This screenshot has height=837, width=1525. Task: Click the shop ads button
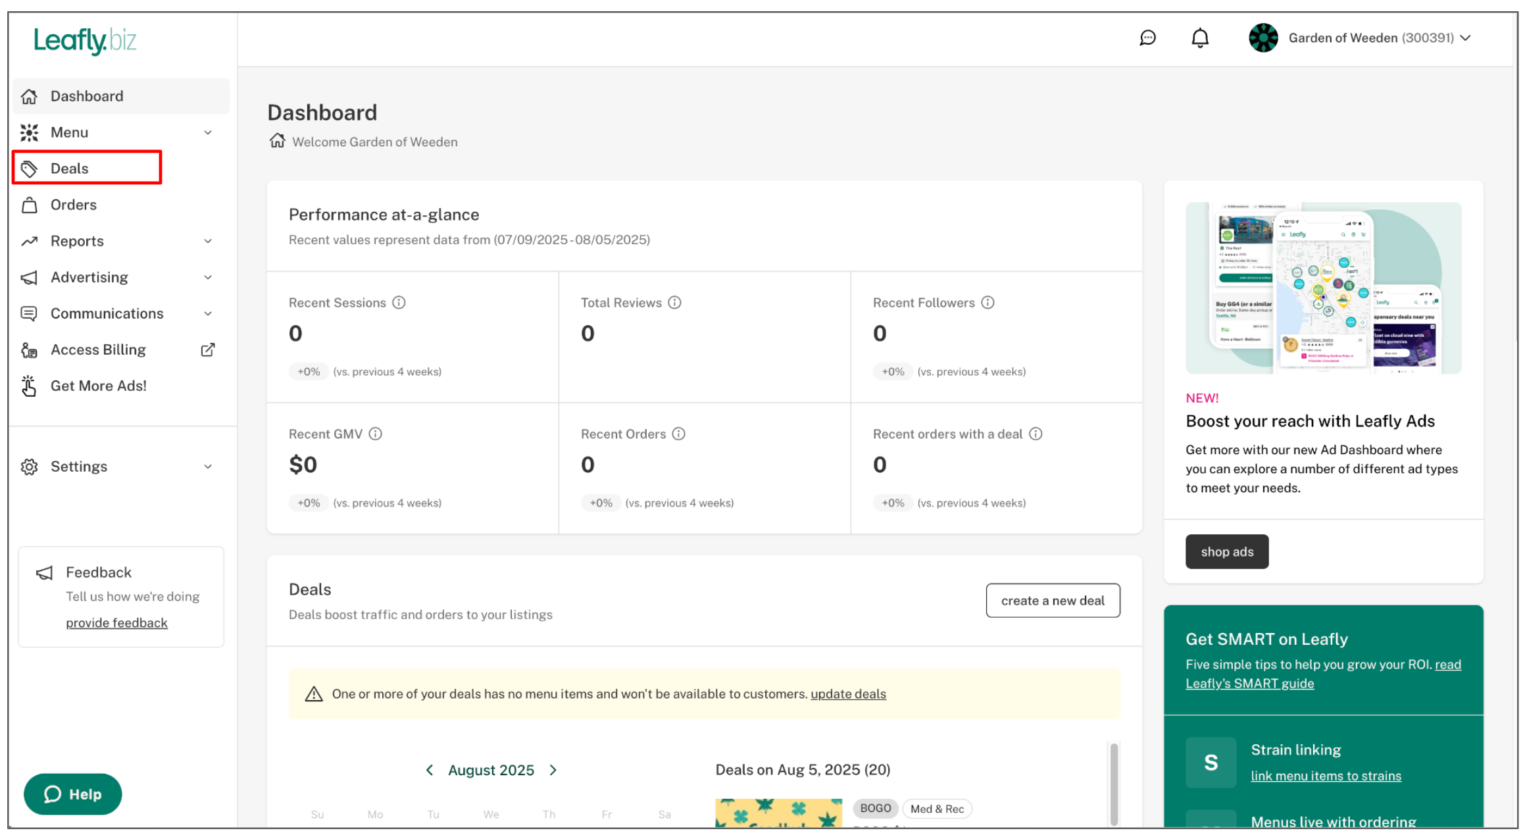(1226, 552)
